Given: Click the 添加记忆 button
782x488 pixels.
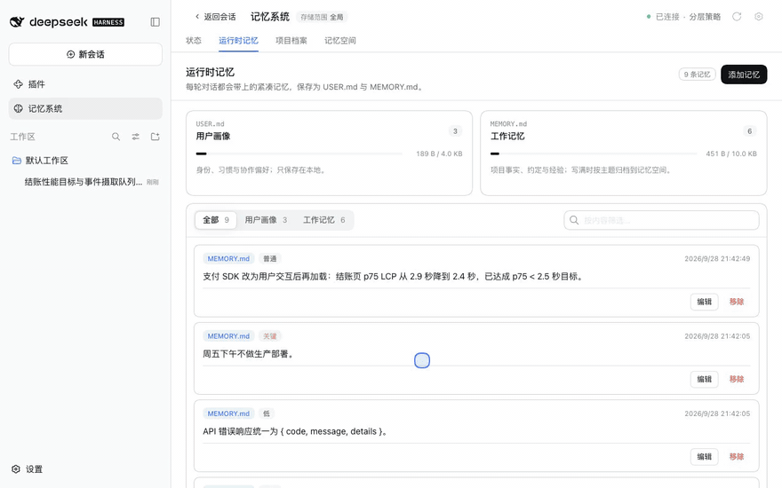Looking at the screenshot, I should click(744, 75).
